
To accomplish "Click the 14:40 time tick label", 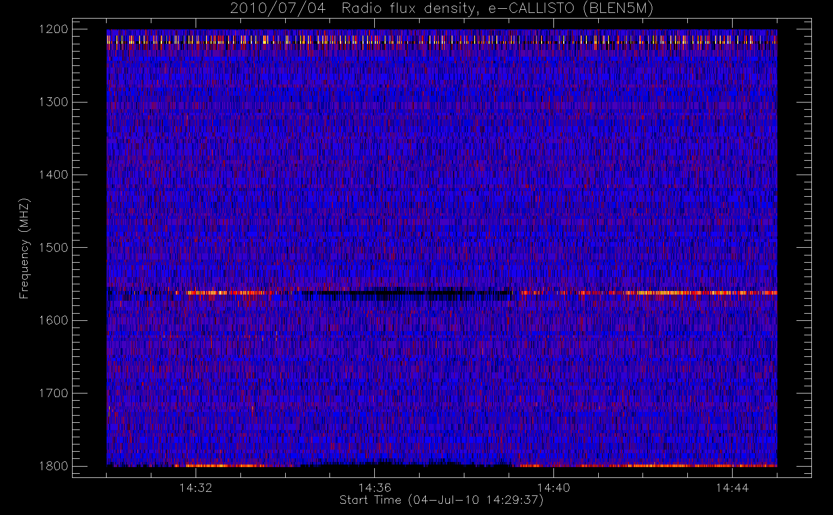I will [x=553, y=488].
